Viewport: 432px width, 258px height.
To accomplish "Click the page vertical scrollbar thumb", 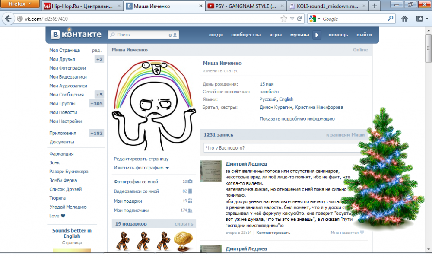I will (429, 48).
